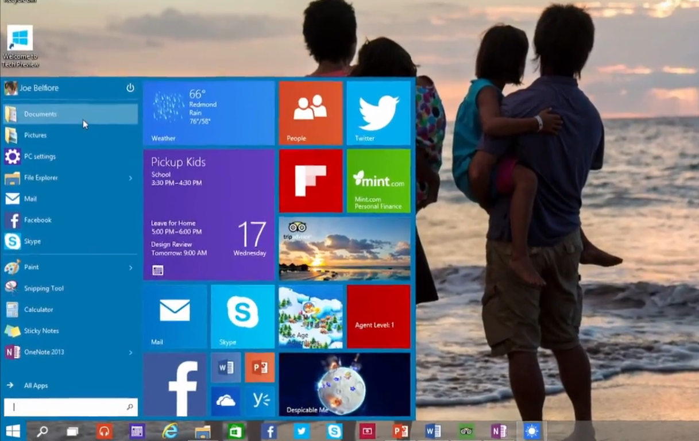Open the purple Calendar app on taskbar
The height and width of the screenshot is (441, 699).
(137, 431)
